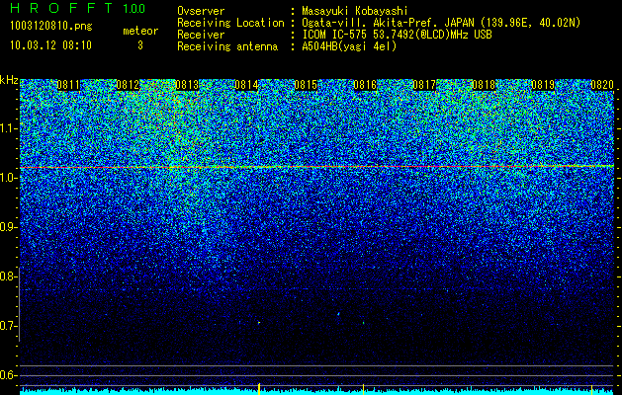This screenshot has height=395, width=622.
Task: Click the 'meteor' count label
Action: point(140,31)
